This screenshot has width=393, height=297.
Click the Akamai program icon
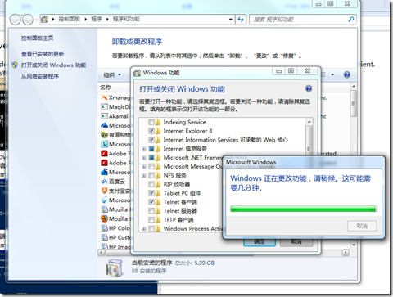tap(104, 116)
